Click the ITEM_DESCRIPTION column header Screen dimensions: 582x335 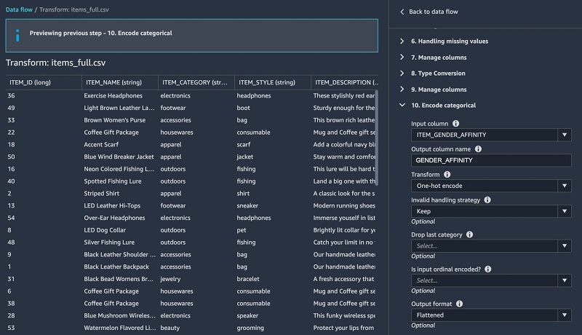345,82
